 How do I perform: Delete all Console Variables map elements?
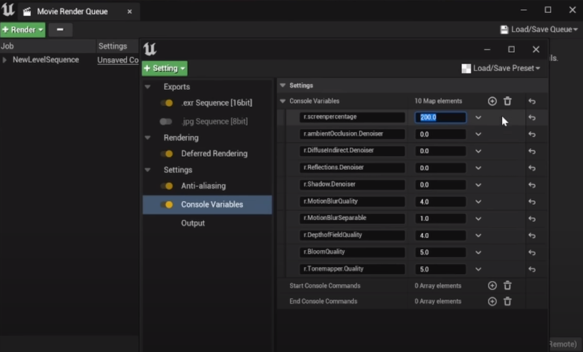pos(507,101)
